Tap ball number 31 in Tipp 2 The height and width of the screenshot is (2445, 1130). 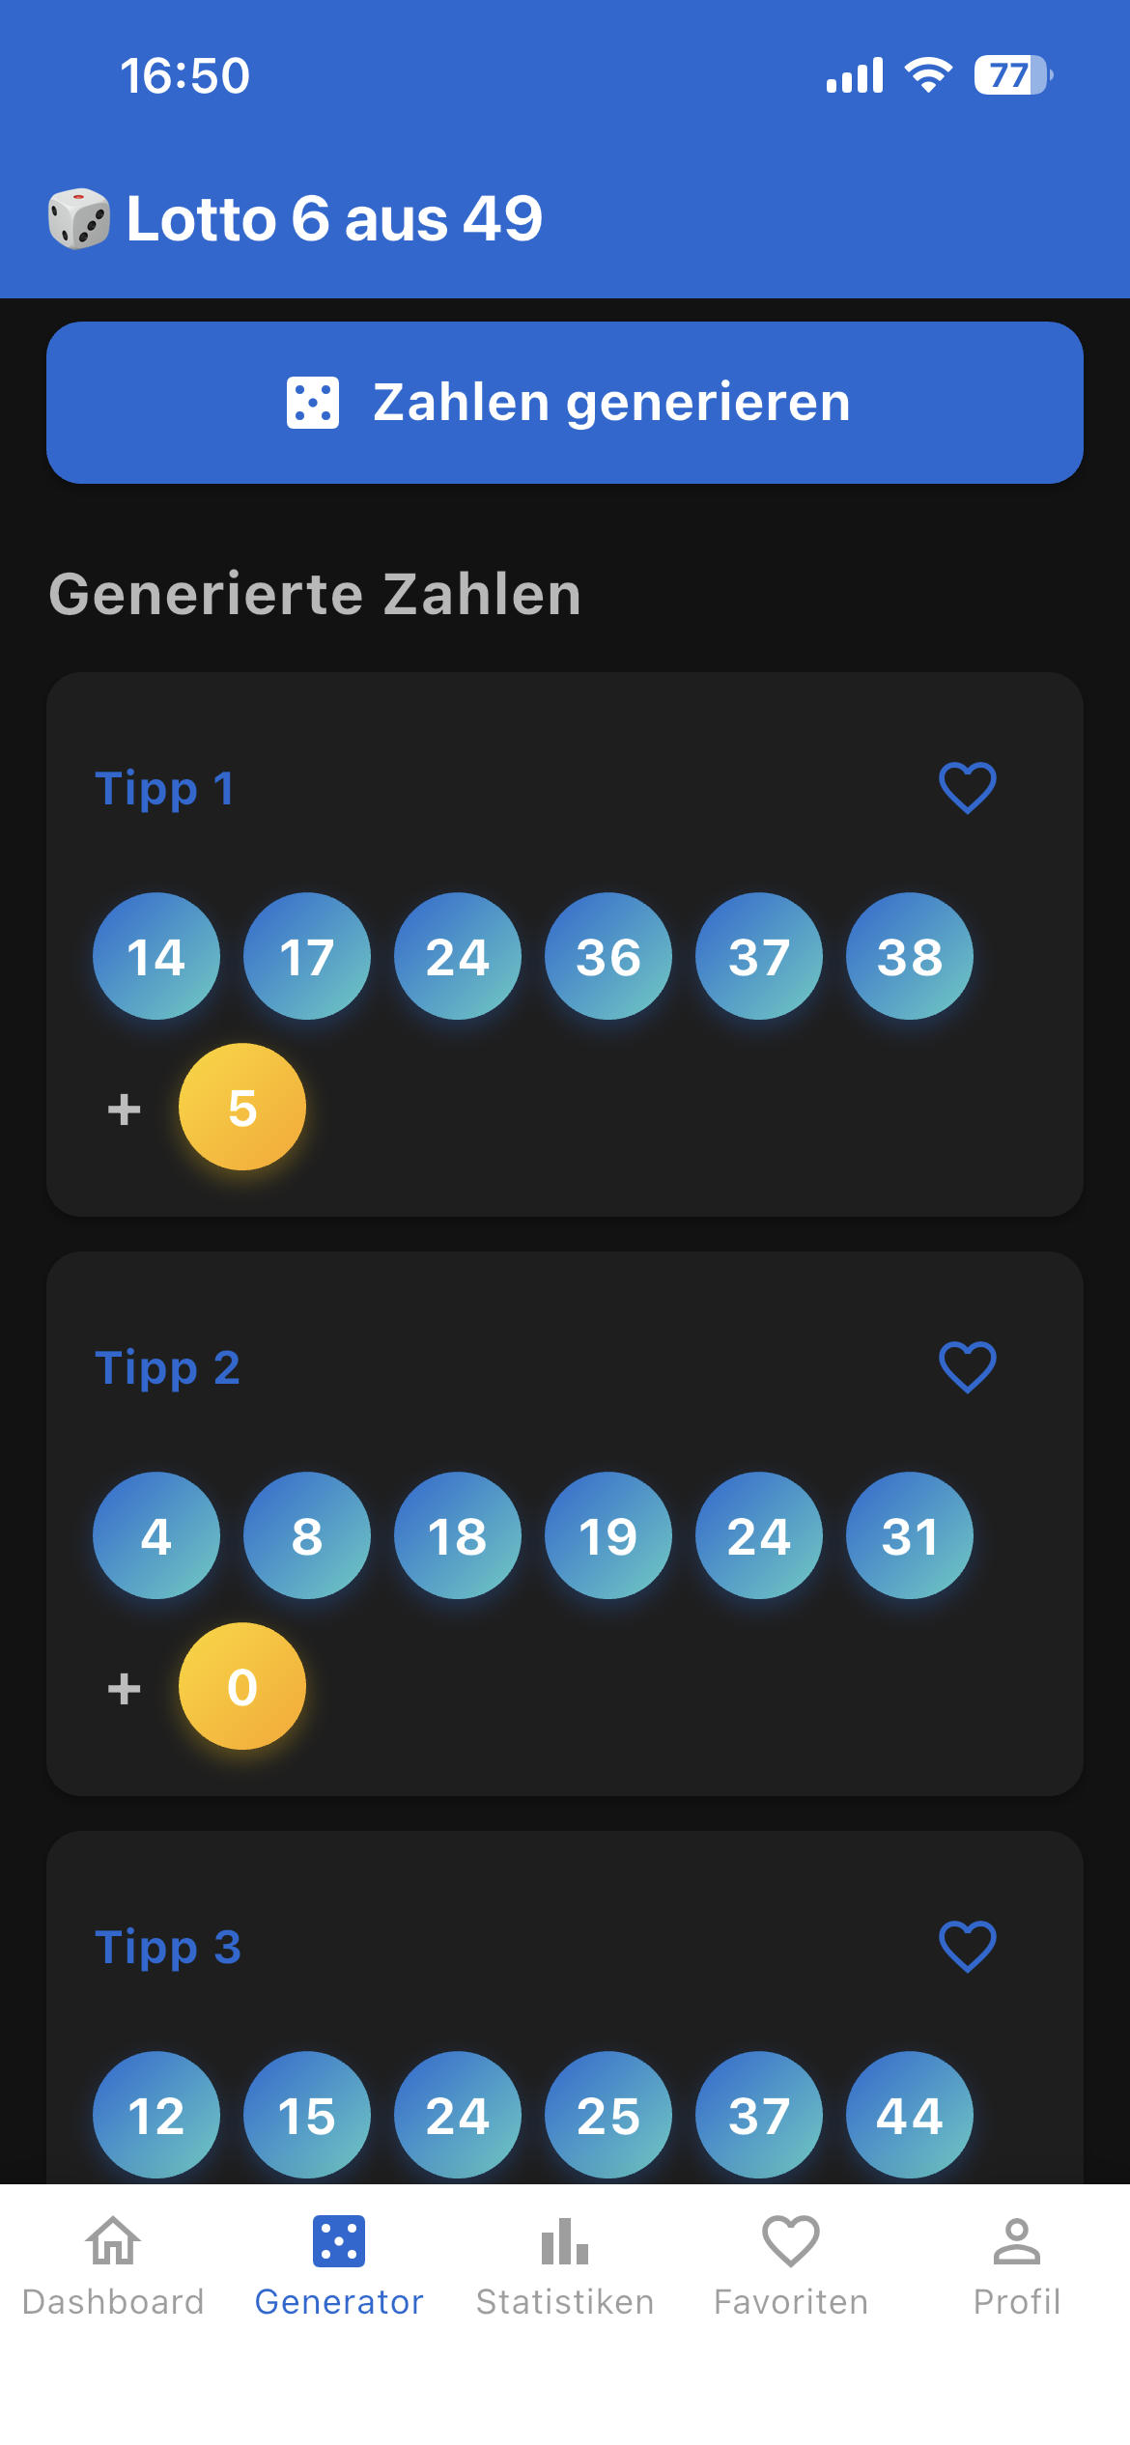click(x=910, y=1535)
